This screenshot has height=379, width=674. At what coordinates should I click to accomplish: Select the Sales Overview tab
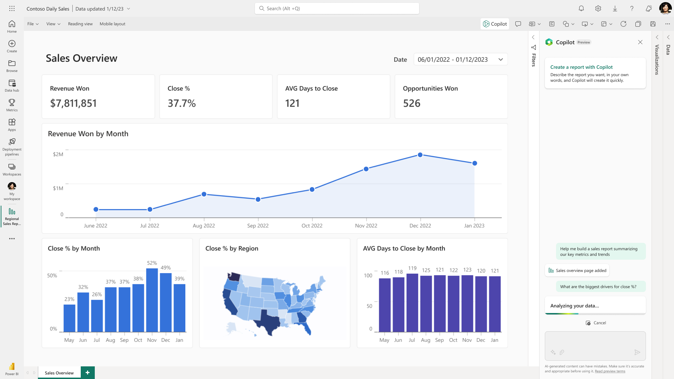pos(59,373)
